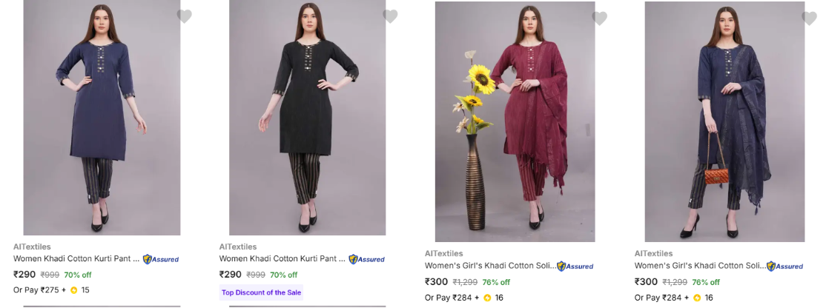Click heart icon on navy dupatta set

(809, 19)
